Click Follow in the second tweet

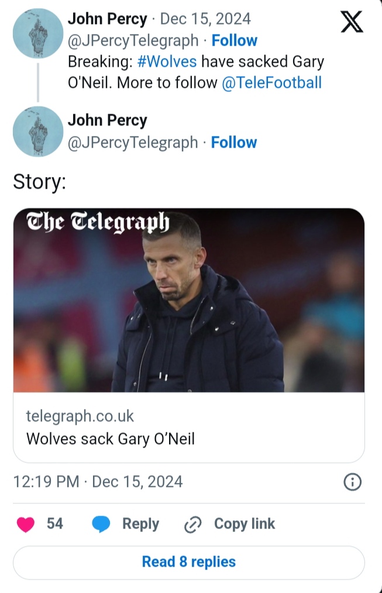(234, 142)
